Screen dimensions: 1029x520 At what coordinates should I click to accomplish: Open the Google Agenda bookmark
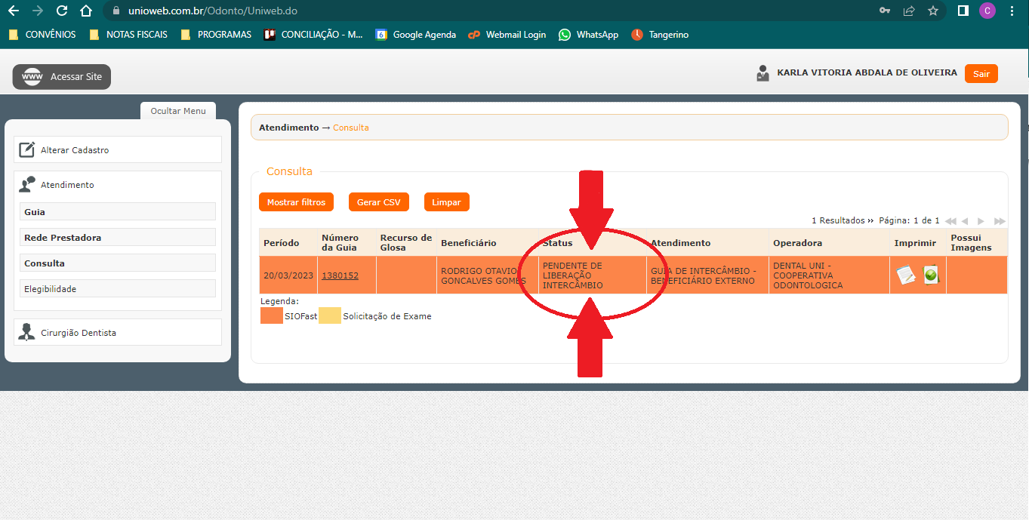pos(416,35)
